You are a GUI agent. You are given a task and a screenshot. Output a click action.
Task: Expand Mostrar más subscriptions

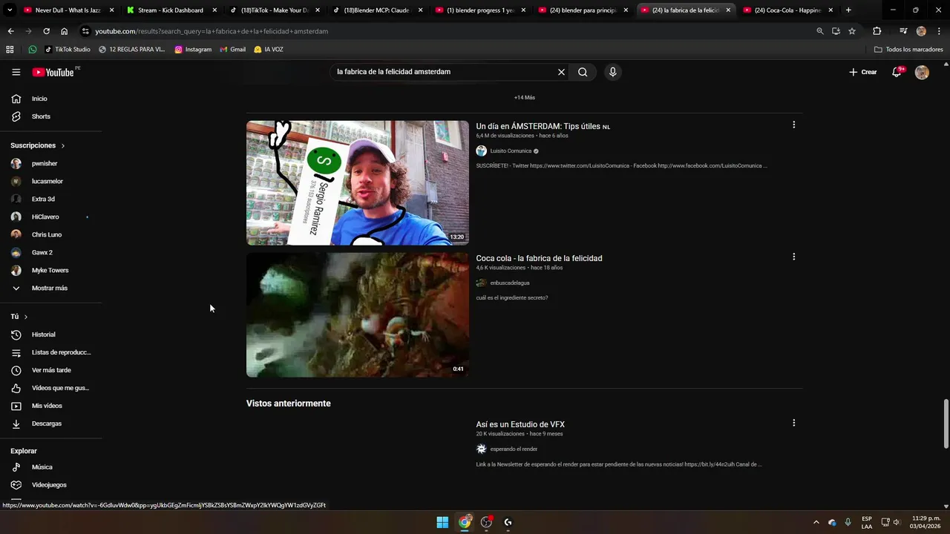tap(50, 288)
